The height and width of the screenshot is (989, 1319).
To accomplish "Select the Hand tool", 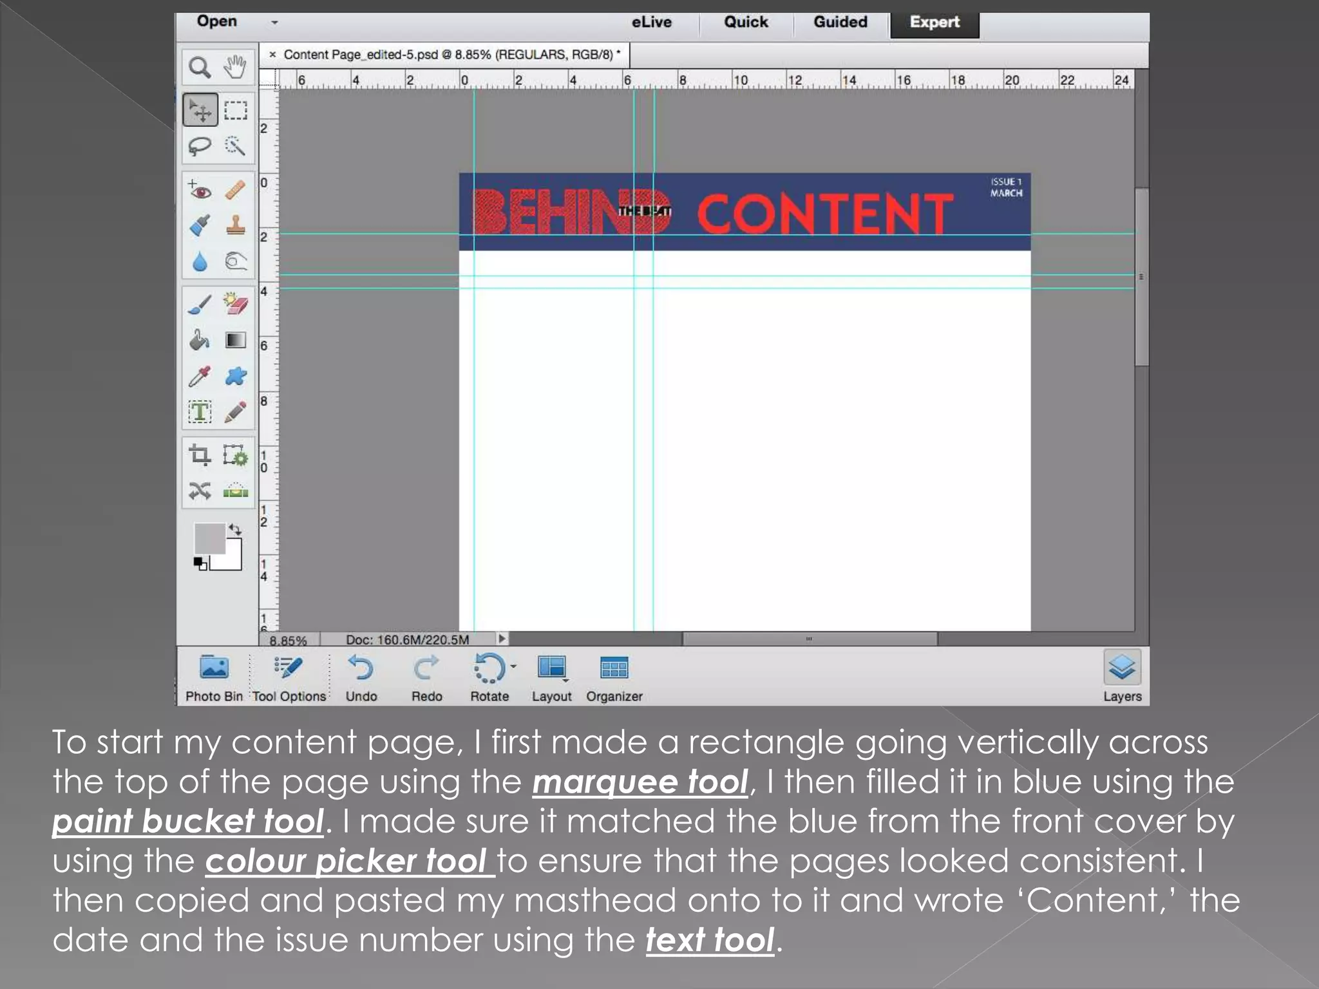I will tap(235, 67).
